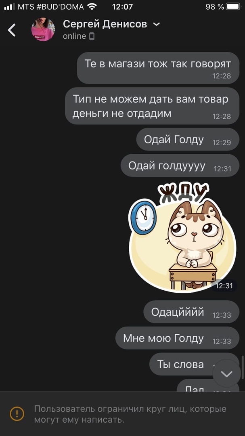Tap the restricted messaging notice text
Viewport: 245px width, 436px height.
tap(130, 414)
